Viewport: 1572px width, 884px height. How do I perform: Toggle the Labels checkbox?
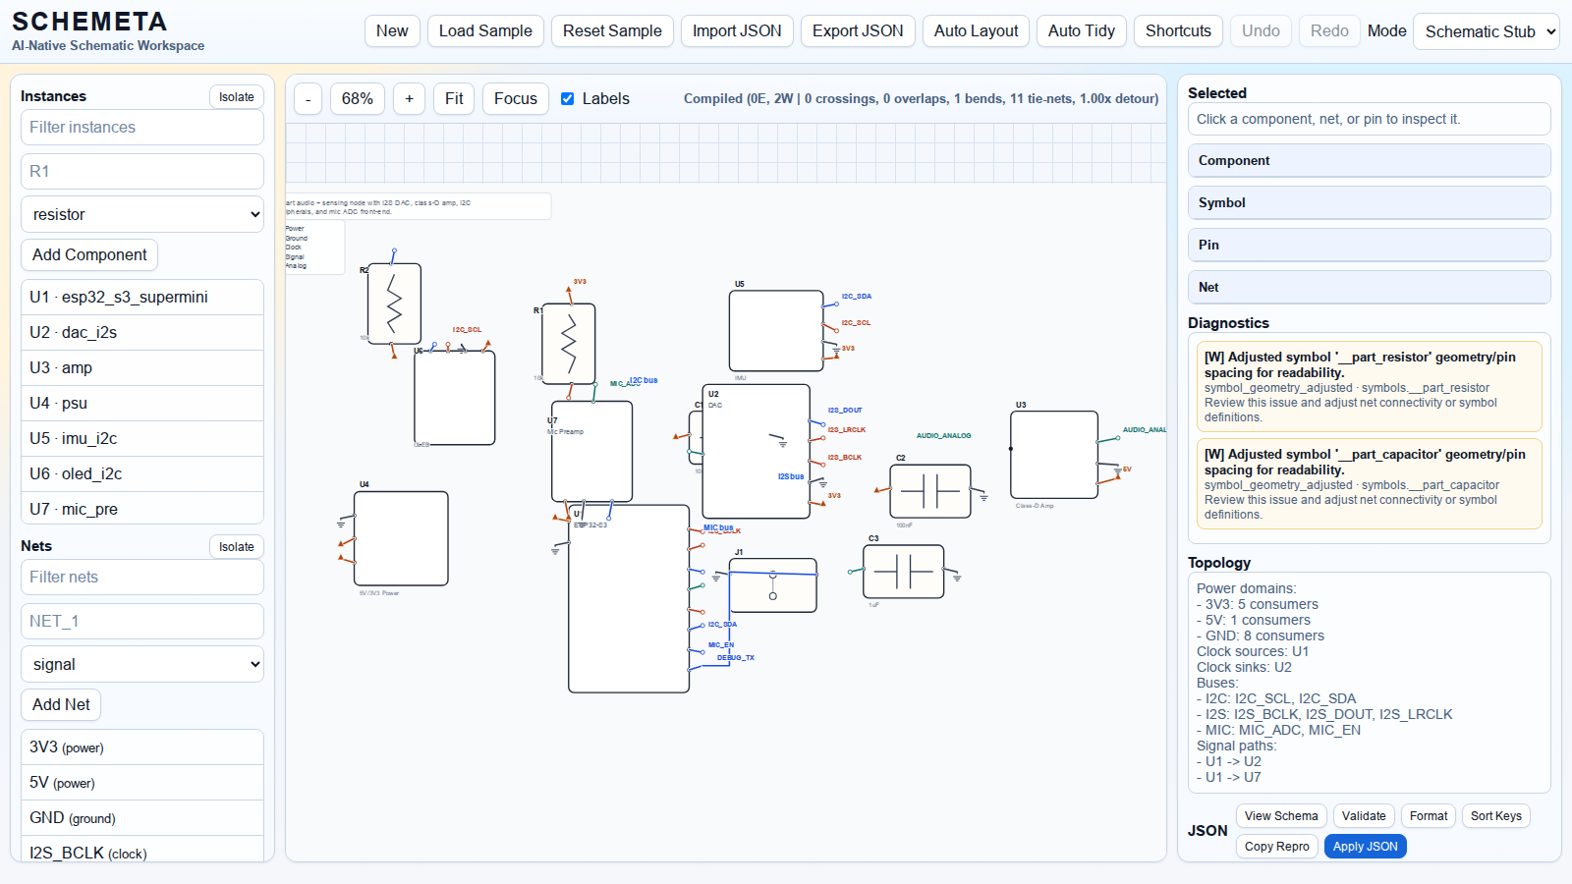pyautogui.click(x=568, y=99)
